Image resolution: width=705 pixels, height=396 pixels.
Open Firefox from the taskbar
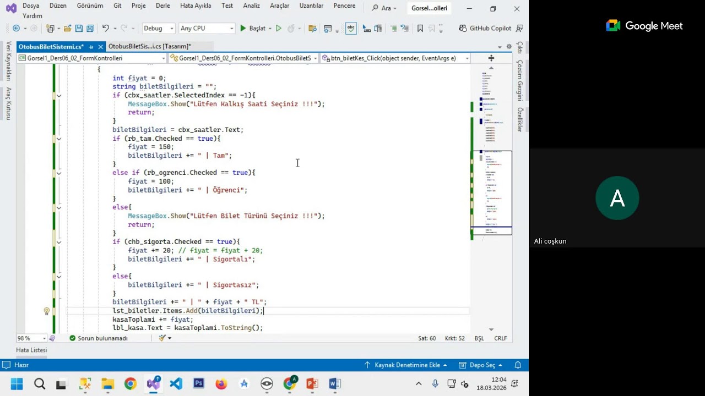(221, 383)
